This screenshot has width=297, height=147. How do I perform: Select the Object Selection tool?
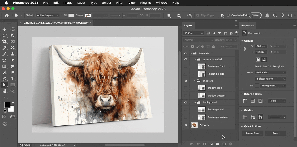pos(12,35)
